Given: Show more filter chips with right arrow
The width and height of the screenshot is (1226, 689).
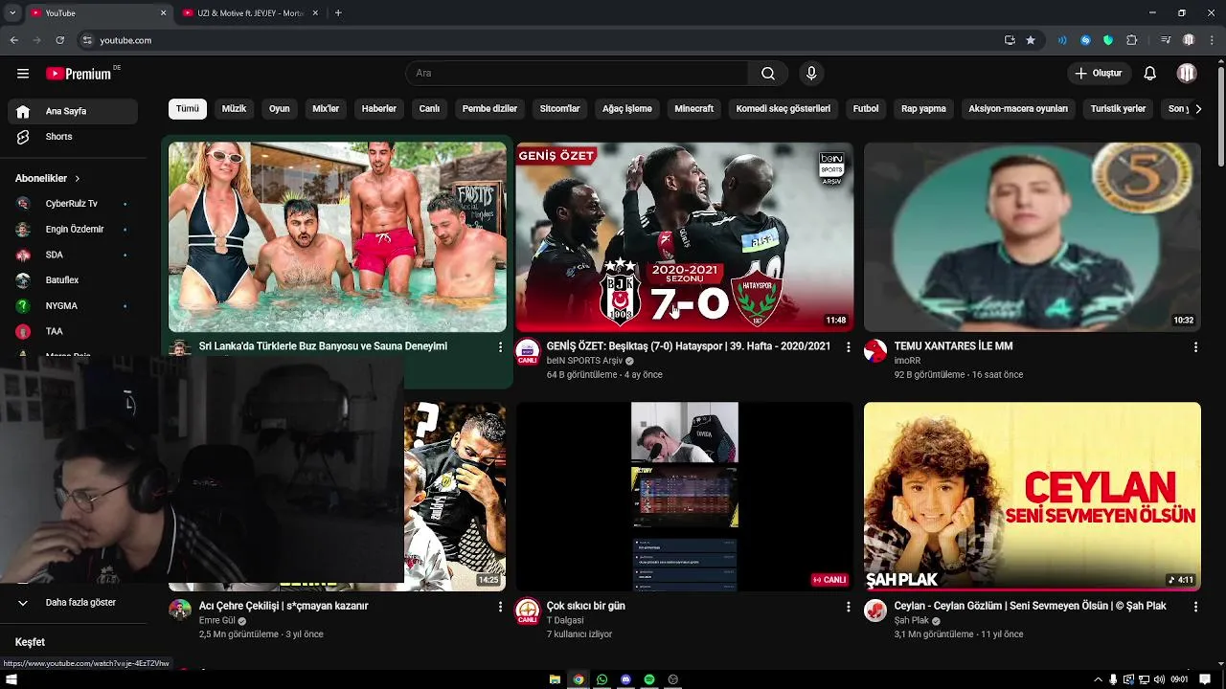Looking at the screenshot, I should [x=1197, y=109].
